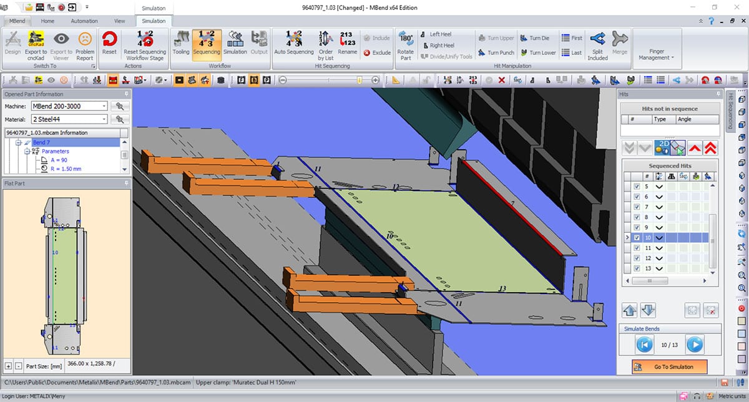Open the Machine dropdown MBend 200-3000
Screen dimensions: 749x402
pyautogui.click(x=70, y=106)
